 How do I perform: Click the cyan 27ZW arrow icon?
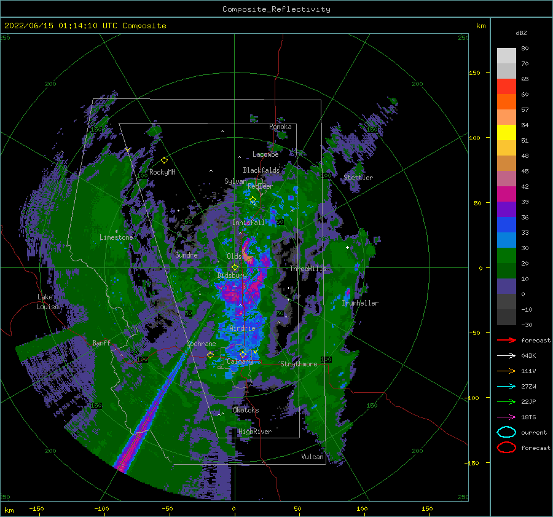pyautogui.click(x=506, y=387)
